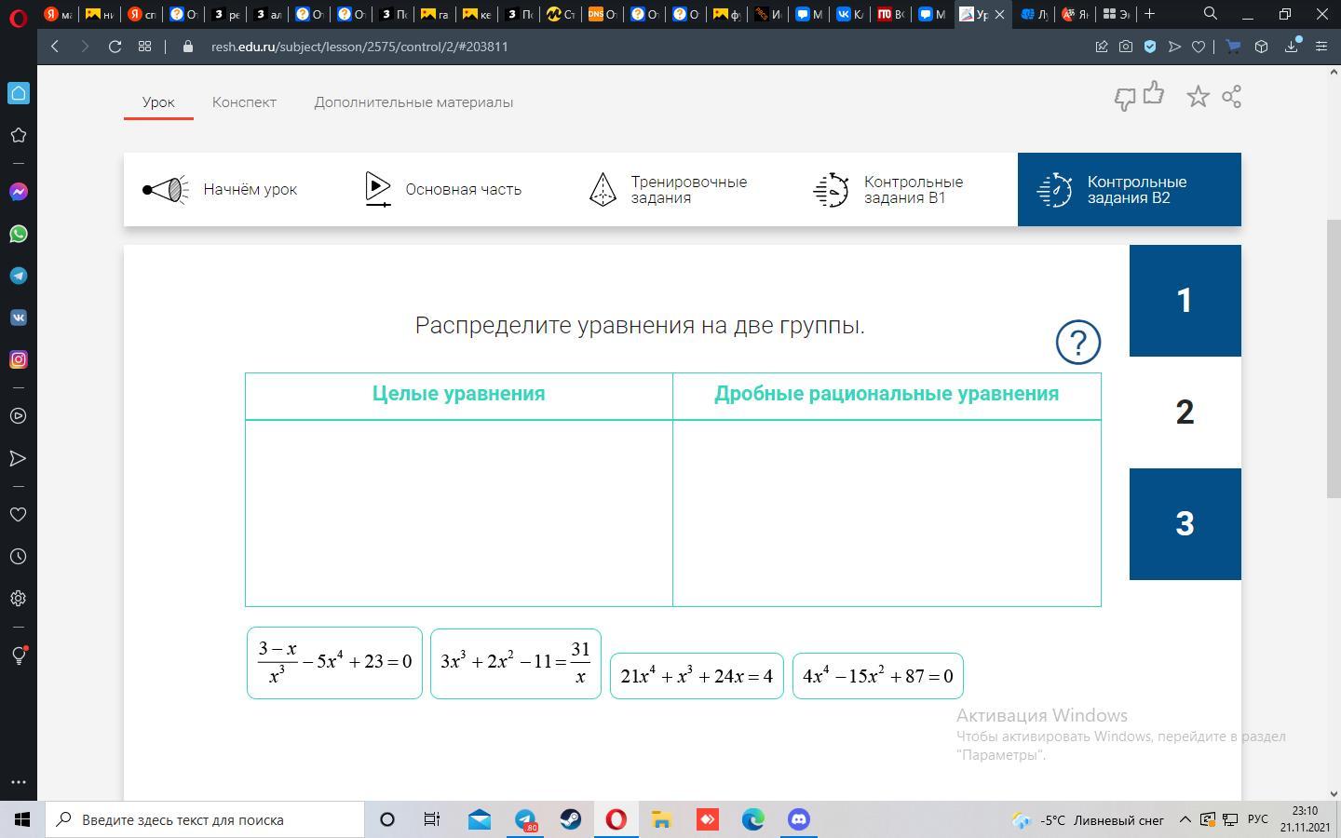The width and height of the screenshot is (1341, 838).
Task: Go to Opera start page home icon
Action: pos(19,93)
